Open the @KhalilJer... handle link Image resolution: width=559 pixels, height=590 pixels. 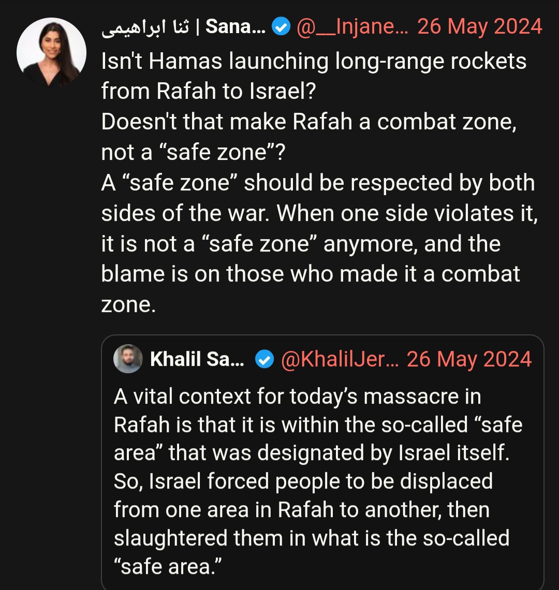(x=340, y=359)
